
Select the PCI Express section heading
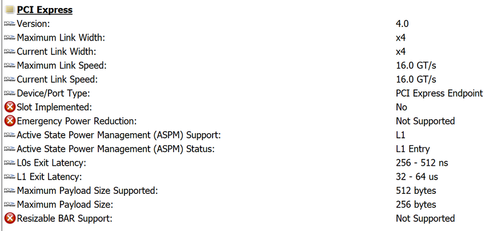pos(45,10)
